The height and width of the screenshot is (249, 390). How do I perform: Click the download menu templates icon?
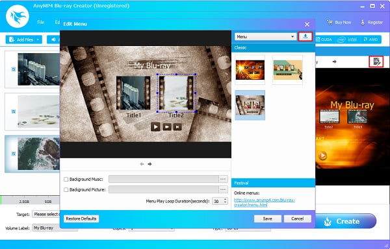tap(305, 37)
